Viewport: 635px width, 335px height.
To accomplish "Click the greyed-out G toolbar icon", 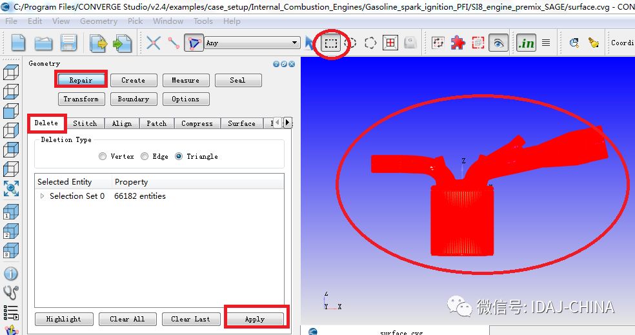I will point(410,43).
